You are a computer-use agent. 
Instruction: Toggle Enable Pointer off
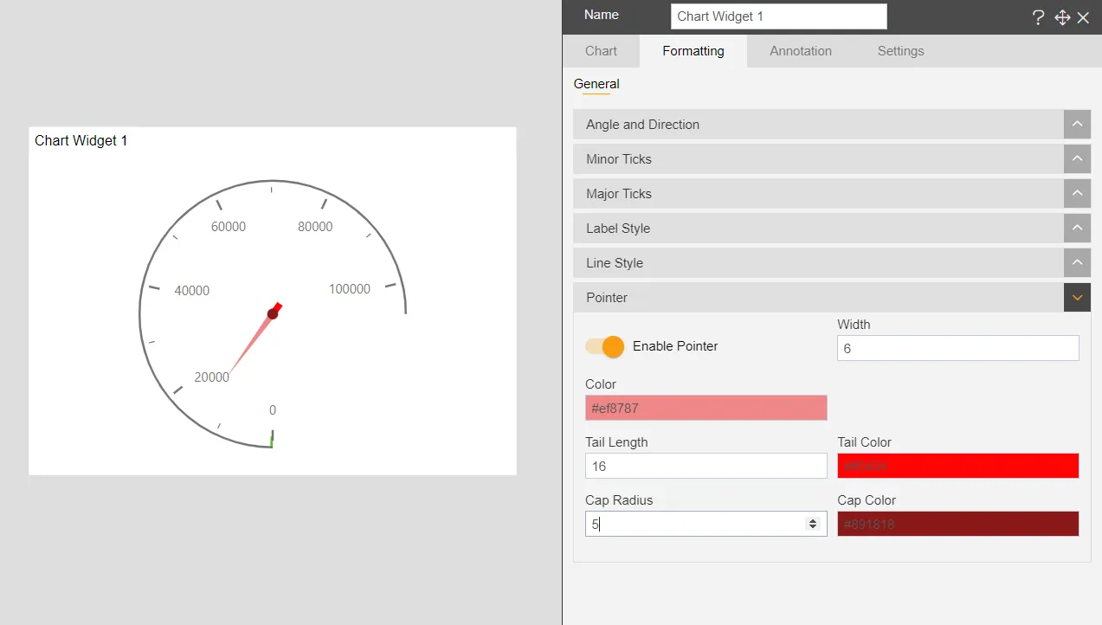(x=603, y=346)
